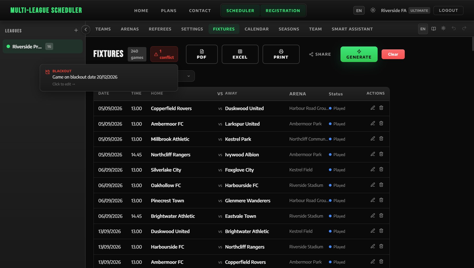
Task: Redo the last action
Action: click(x=464, y=28)
